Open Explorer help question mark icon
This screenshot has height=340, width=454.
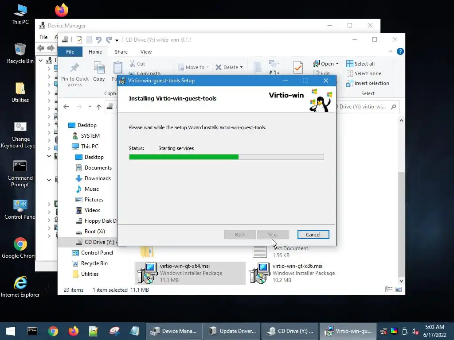coord(400,51)
